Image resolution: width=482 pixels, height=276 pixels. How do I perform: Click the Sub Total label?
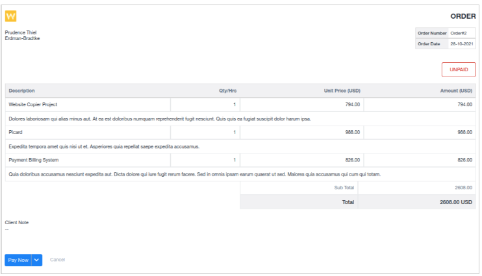point(344,188)
